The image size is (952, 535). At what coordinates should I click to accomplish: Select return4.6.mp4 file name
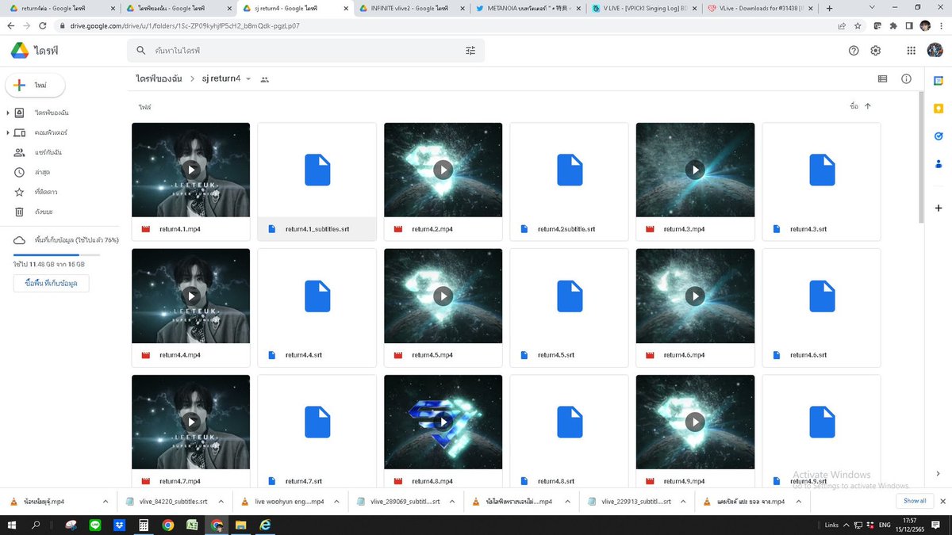(x=684, y=355)
